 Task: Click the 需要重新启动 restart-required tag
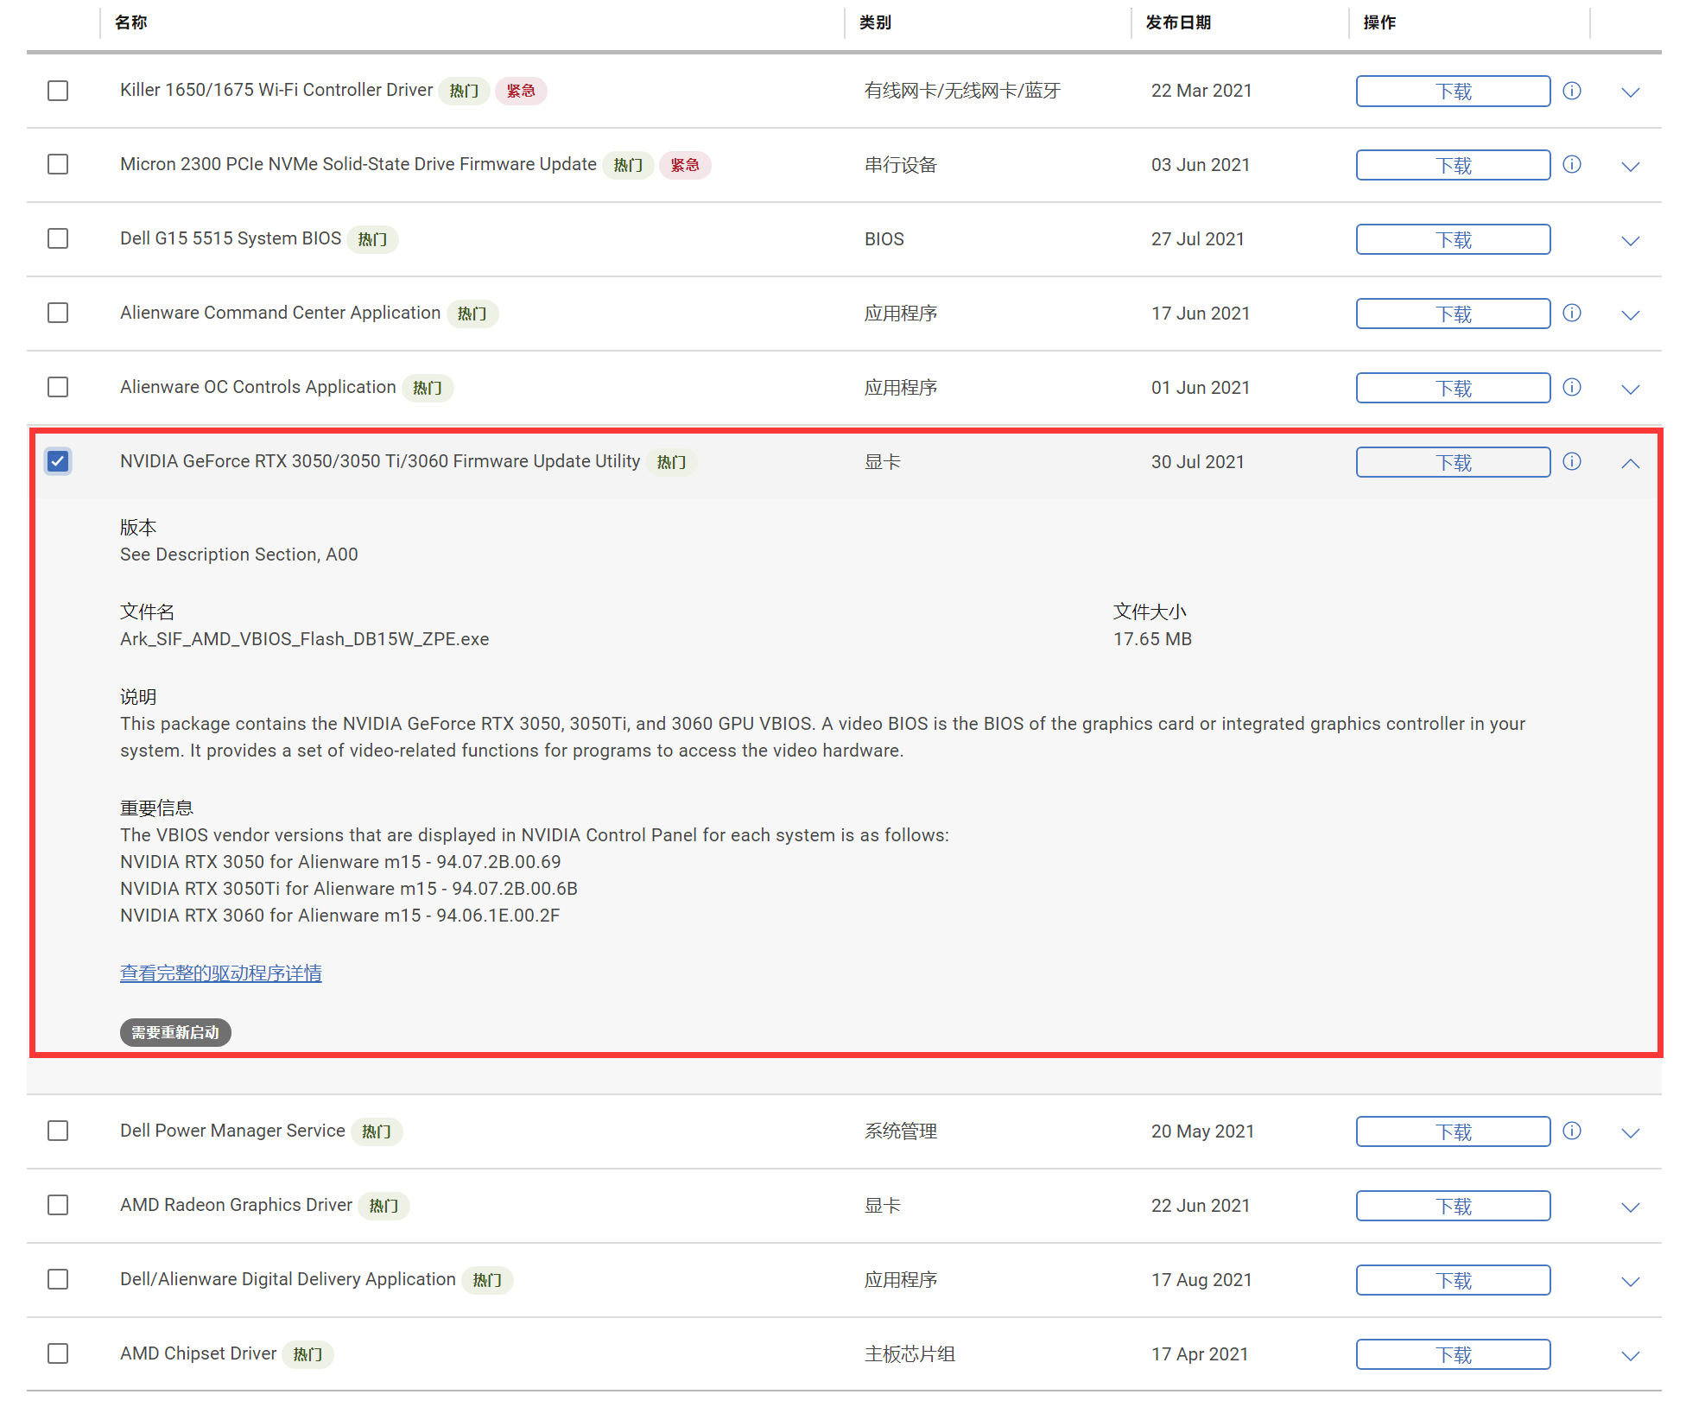click(x=175, y=1032)
